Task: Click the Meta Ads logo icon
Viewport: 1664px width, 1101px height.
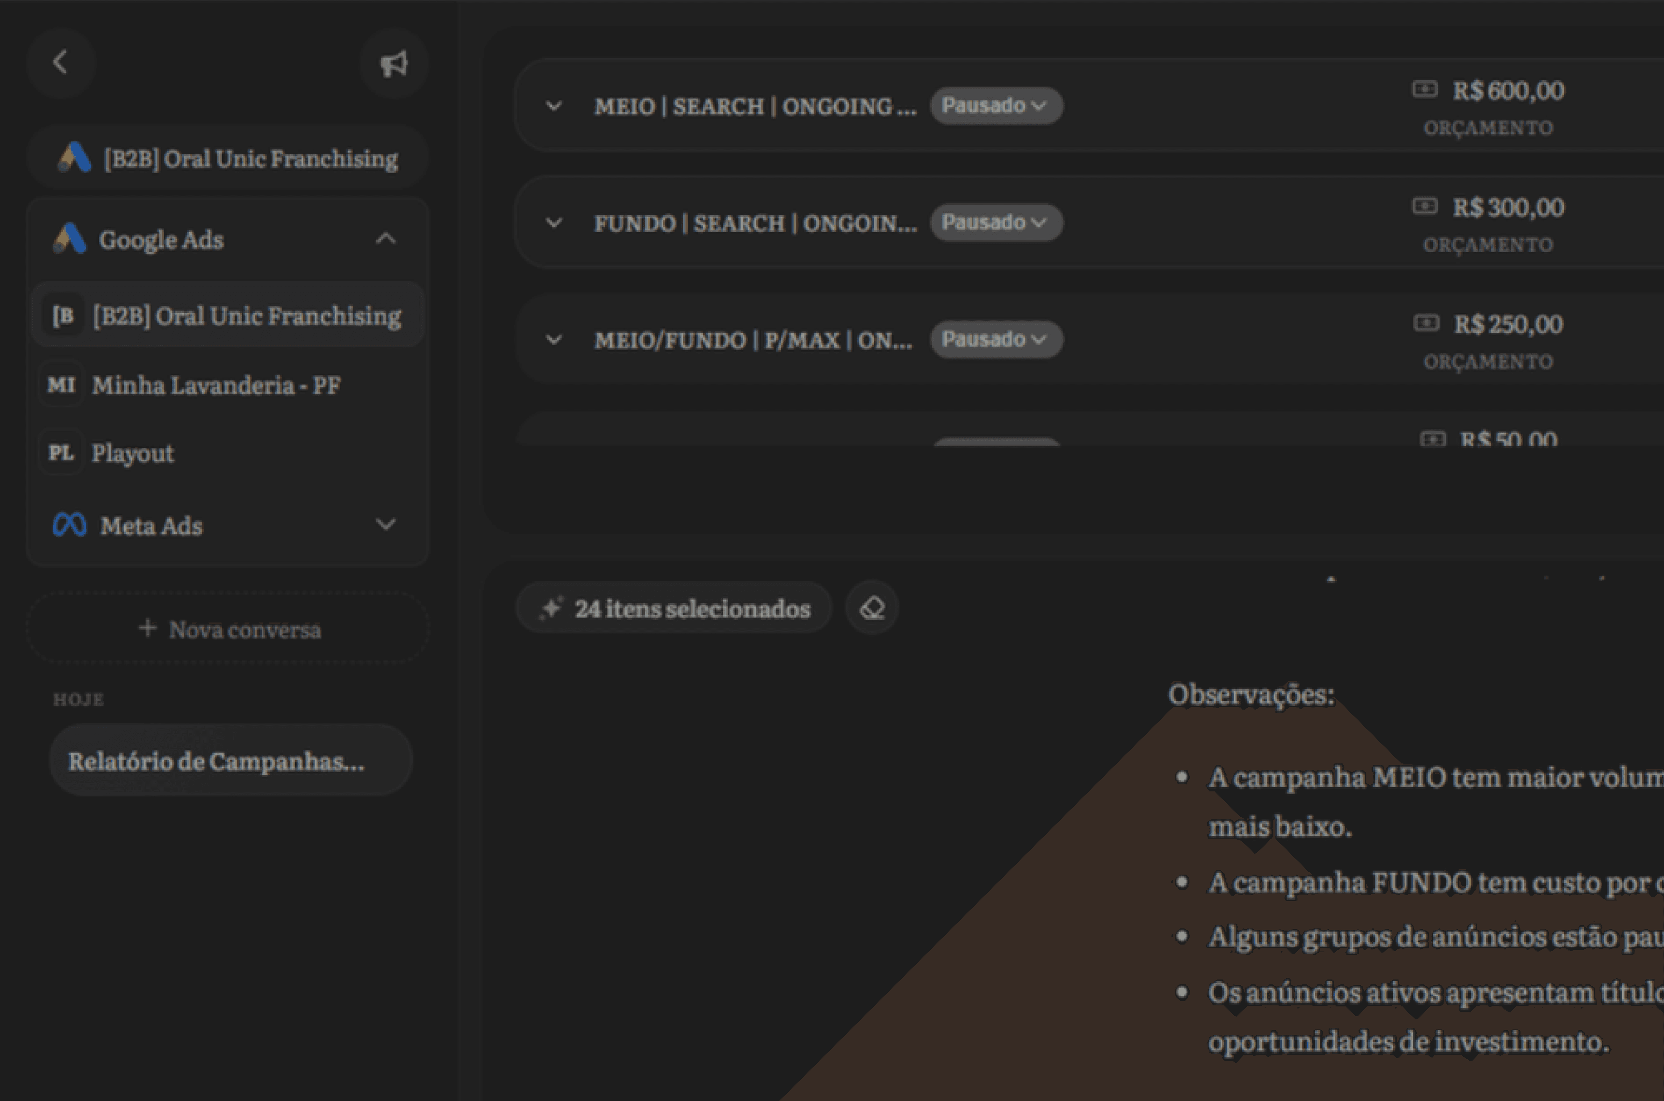Action: pos(69,525)
